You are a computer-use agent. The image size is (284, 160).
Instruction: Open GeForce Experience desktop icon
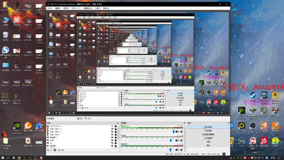point(17,128)
